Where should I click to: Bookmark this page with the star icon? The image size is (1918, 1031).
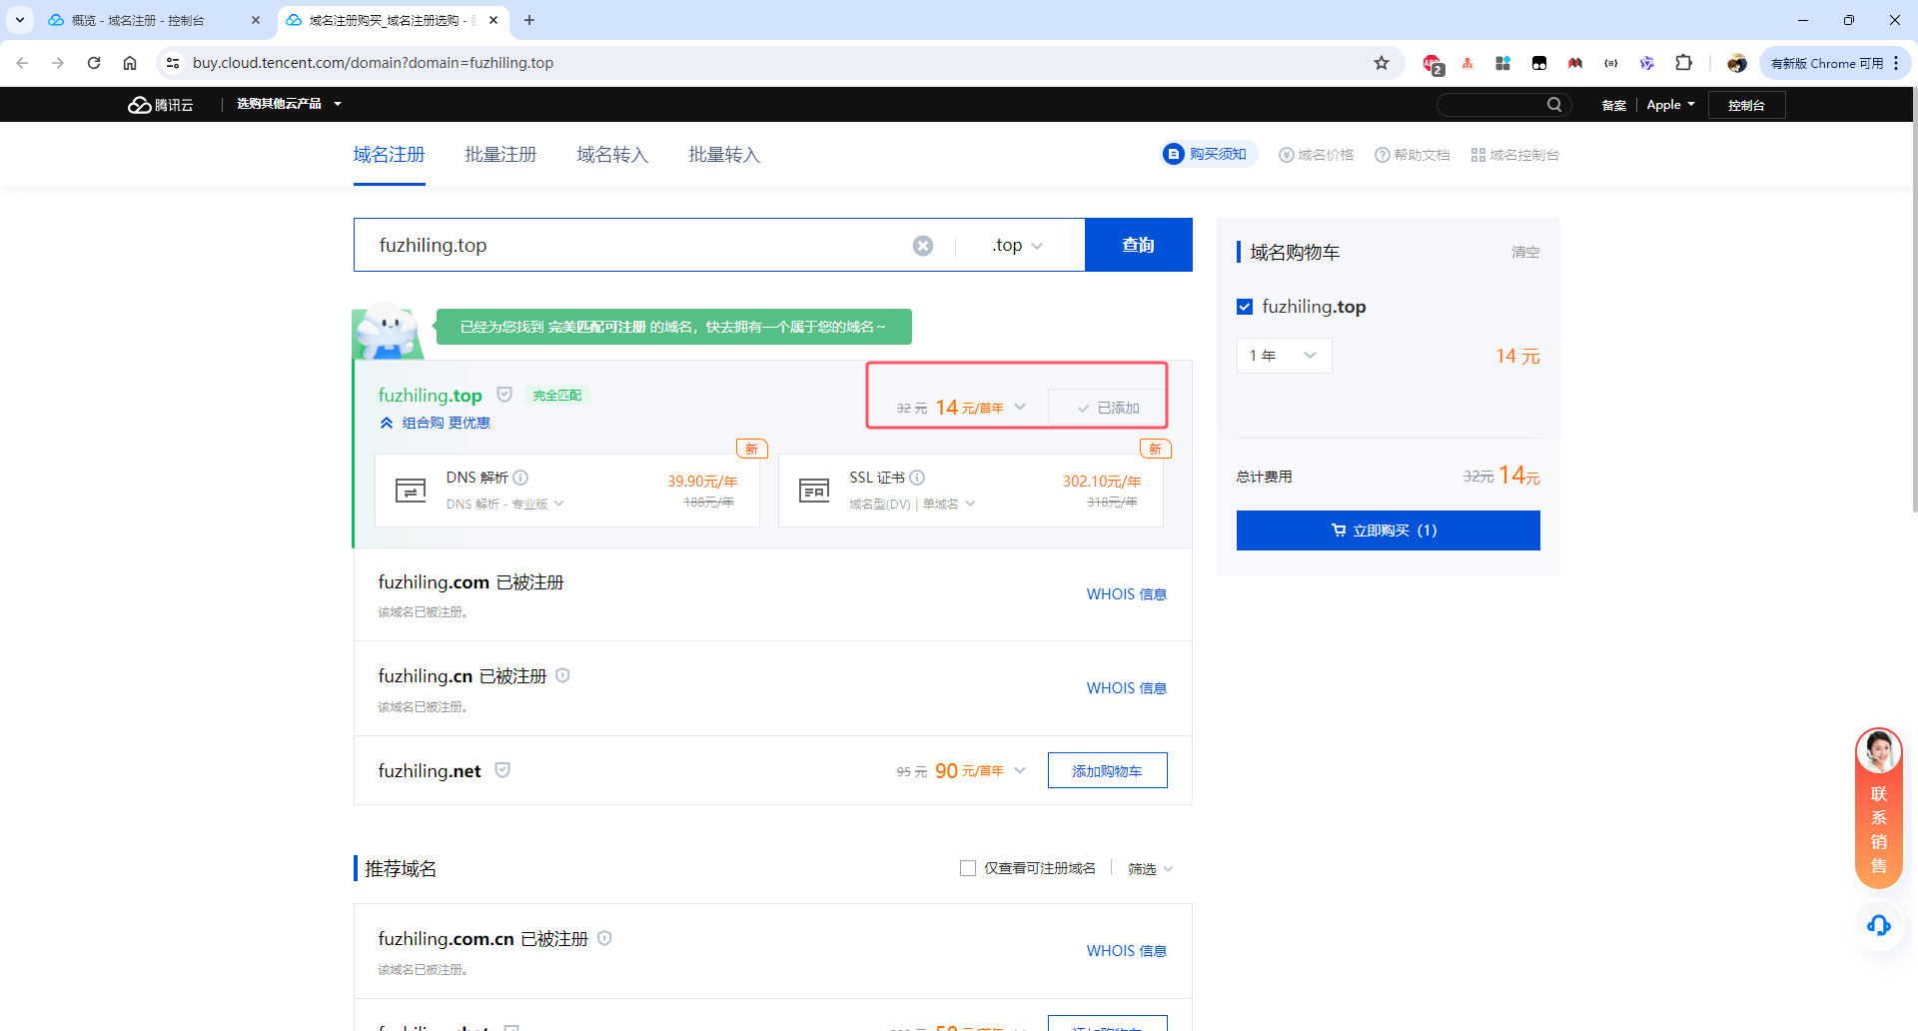(x=1382, y=63)
